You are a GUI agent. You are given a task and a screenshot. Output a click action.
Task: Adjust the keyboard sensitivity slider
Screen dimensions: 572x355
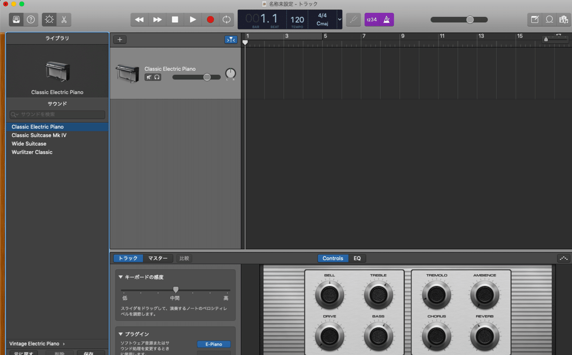(x=175, y=289)
